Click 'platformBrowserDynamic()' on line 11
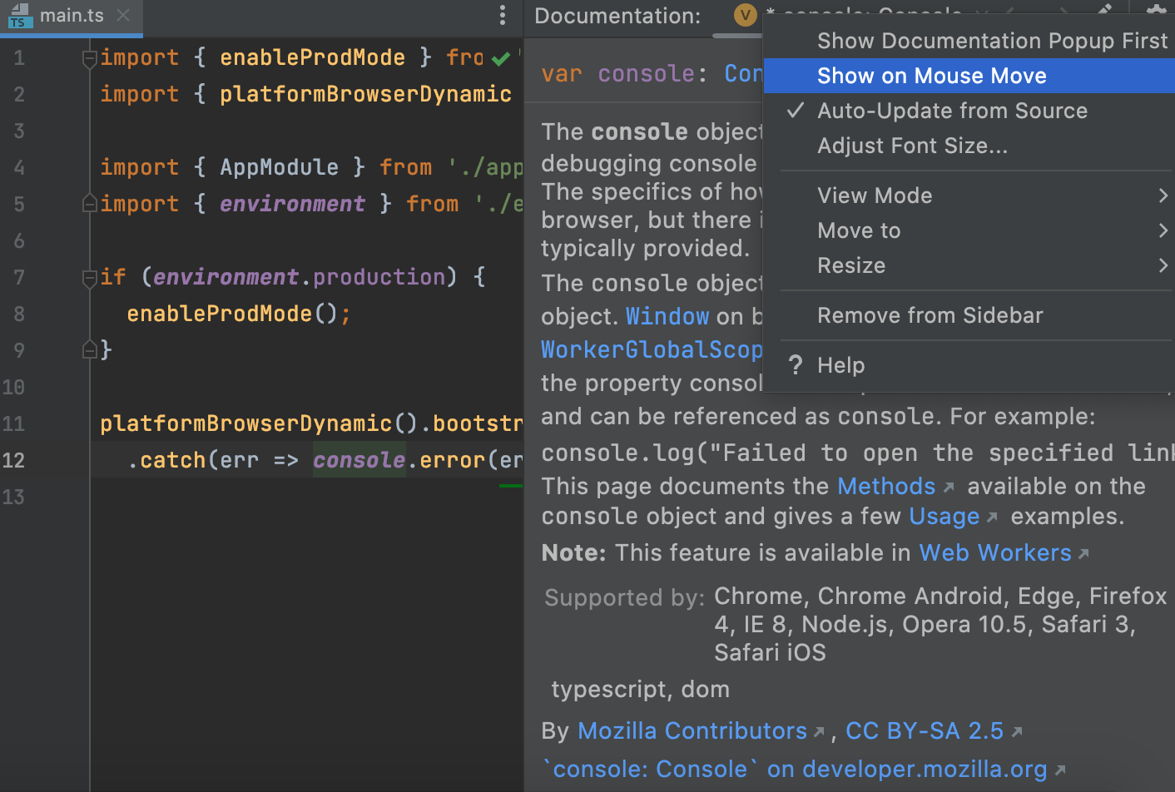 (x=259, y=423)
